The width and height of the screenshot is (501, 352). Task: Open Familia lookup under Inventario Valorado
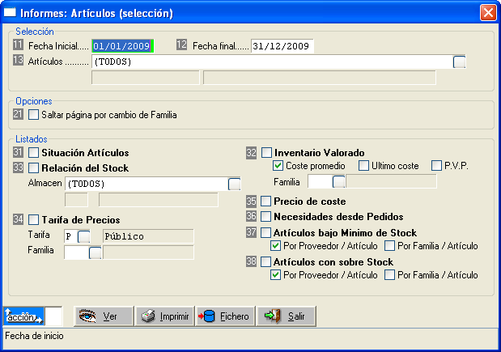pyautogui.click(x=338, y=182)
